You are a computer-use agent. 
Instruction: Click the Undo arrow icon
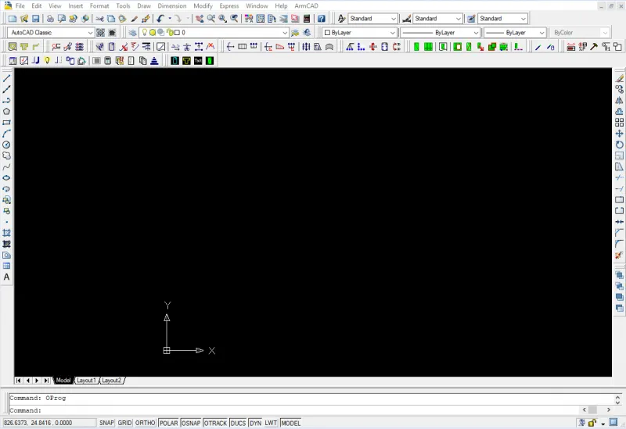click(x=160, y=19)
